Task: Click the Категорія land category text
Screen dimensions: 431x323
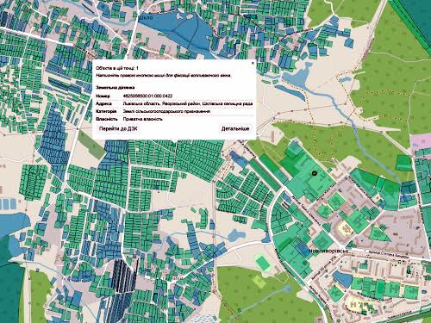Action: point(166,111)
